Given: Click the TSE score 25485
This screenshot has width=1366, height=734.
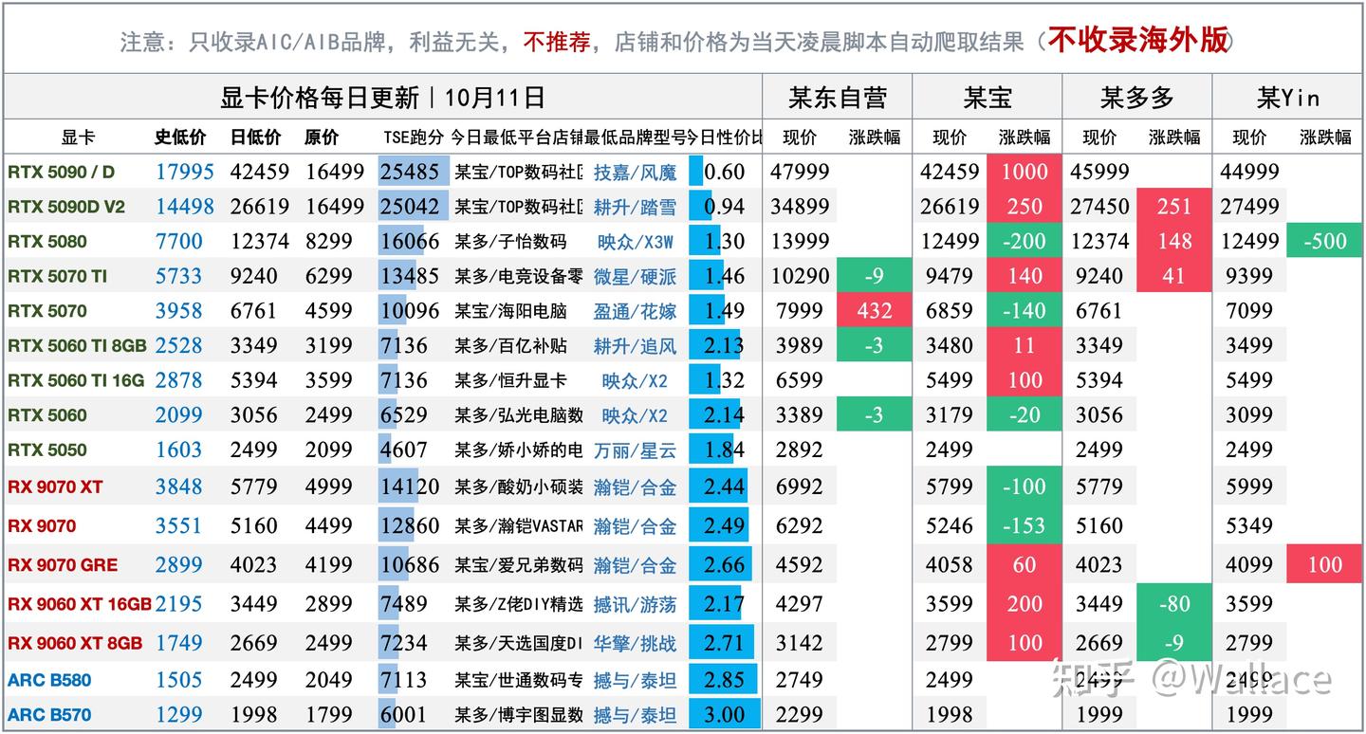Looking at the screenshot, I should [410, 173].
